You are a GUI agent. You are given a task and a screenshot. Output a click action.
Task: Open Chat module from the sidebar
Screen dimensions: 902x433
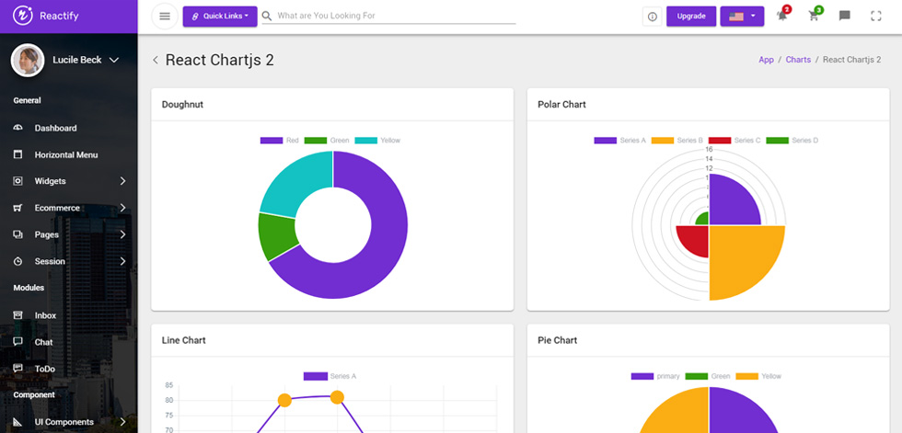[x=44, y=342]
